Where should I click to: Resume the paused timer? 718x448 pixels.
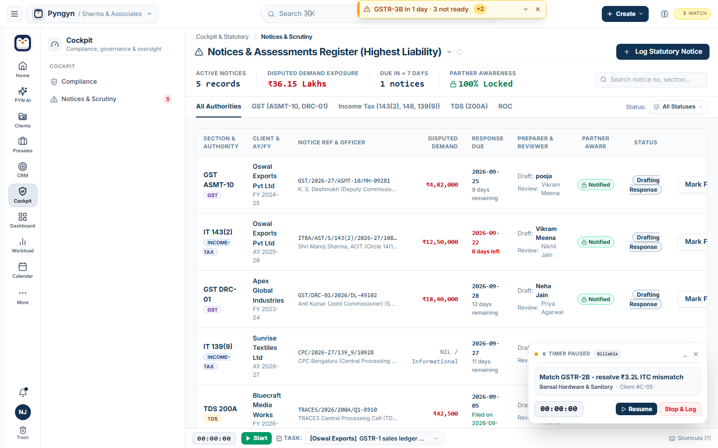(x=636, y=409)
